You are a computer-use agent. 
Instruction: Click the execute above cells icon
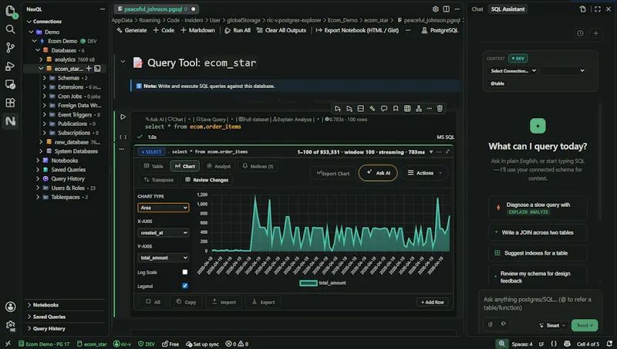[x=338, y=108]
